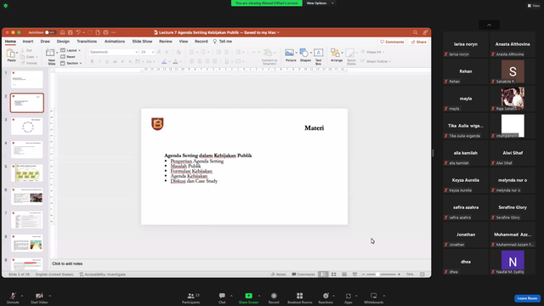544x306 pixels.
Task: Select slide 1 thumbnail
Action: (27, 79)
